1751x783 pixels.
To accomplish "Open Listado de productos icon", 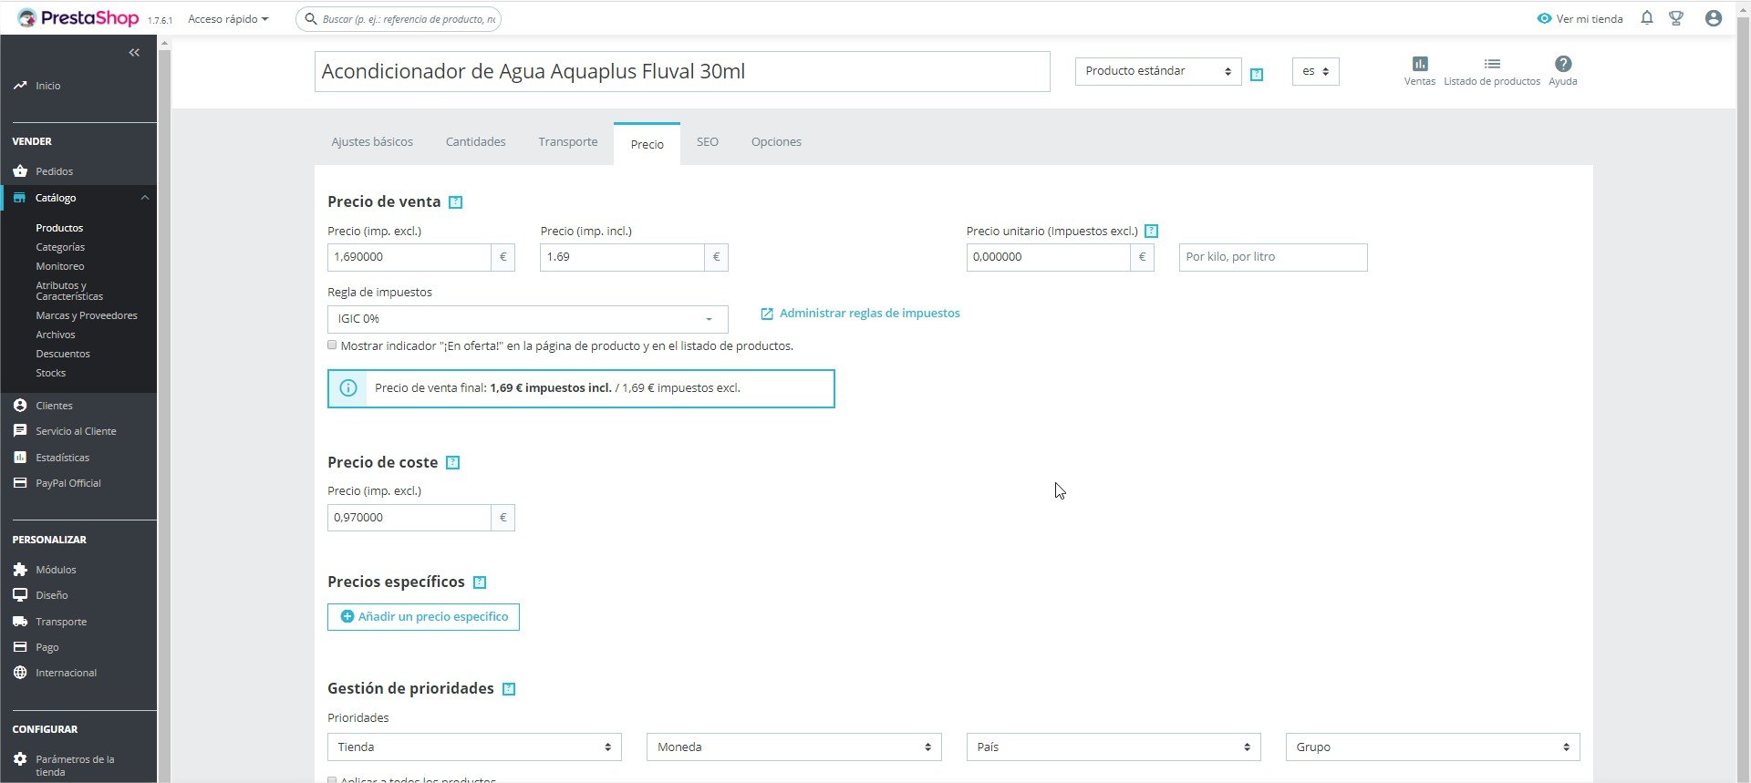I will click(1492, 64).
